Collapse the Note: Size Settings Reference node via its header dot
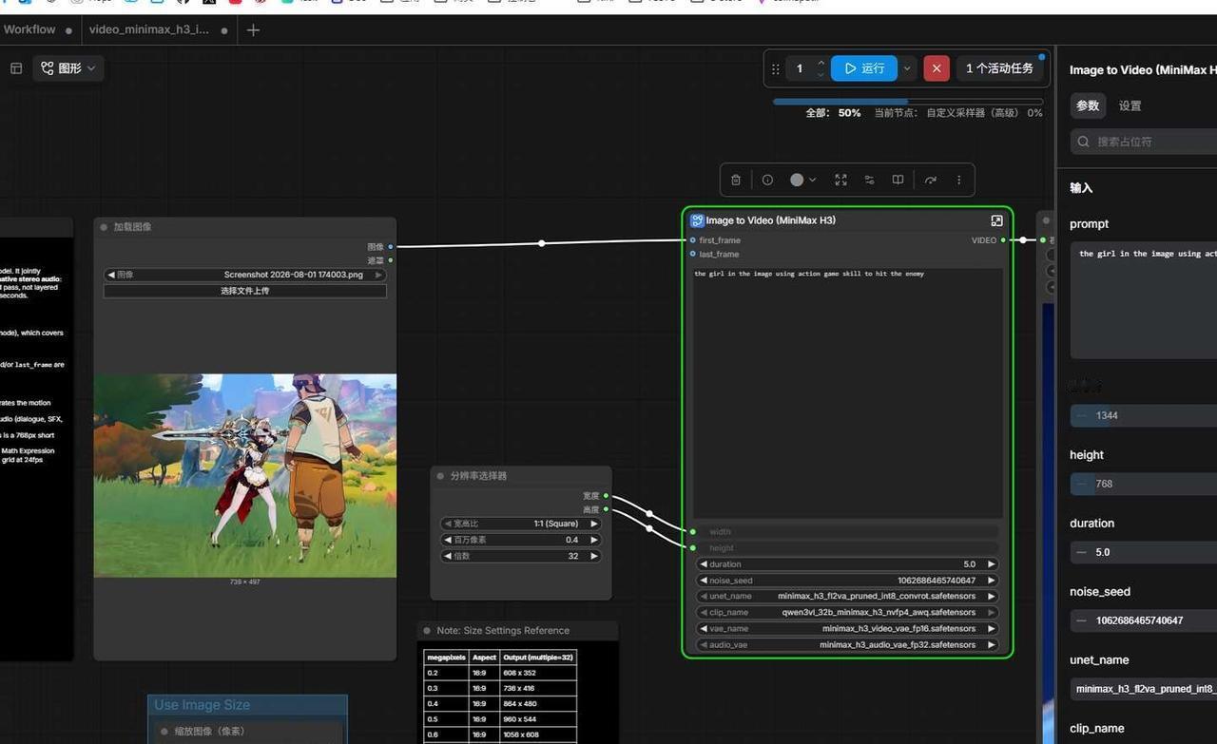 pyautogui.click(x=427, y=631)
